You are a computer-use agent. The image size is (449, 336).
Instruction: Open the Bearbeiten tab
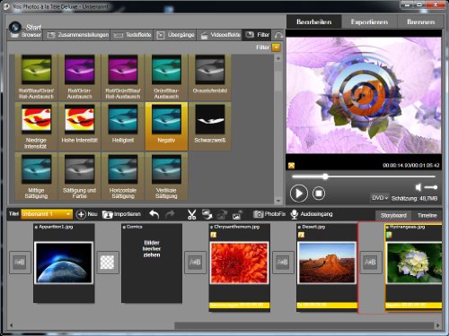pyautogui.click(x=313, y=22)
